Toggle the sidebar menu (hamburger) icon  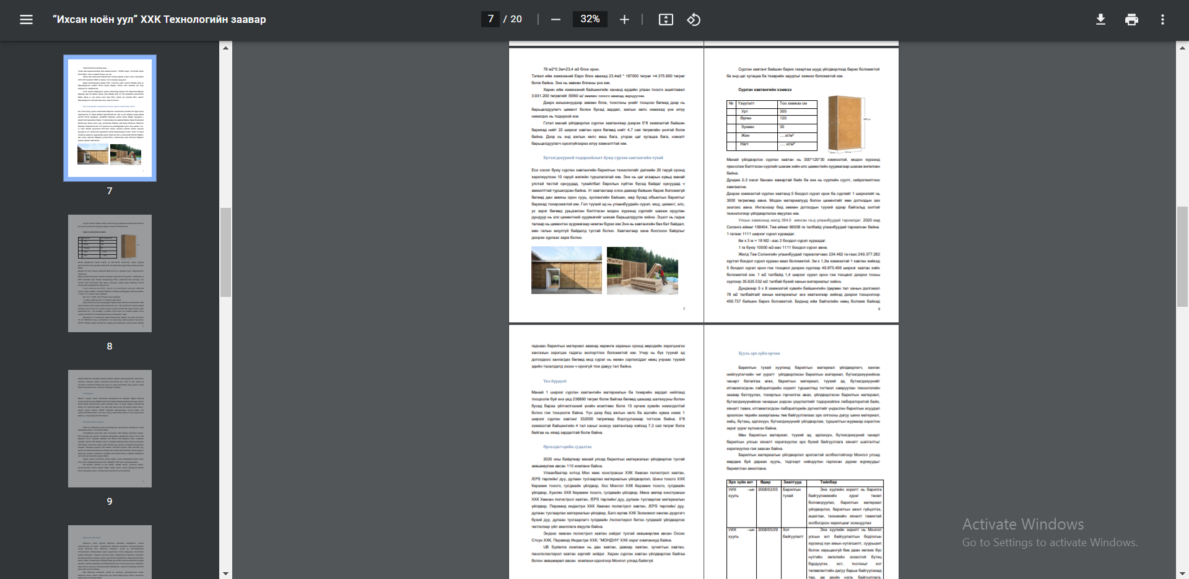pyautogui.click(x=26, y=20)
